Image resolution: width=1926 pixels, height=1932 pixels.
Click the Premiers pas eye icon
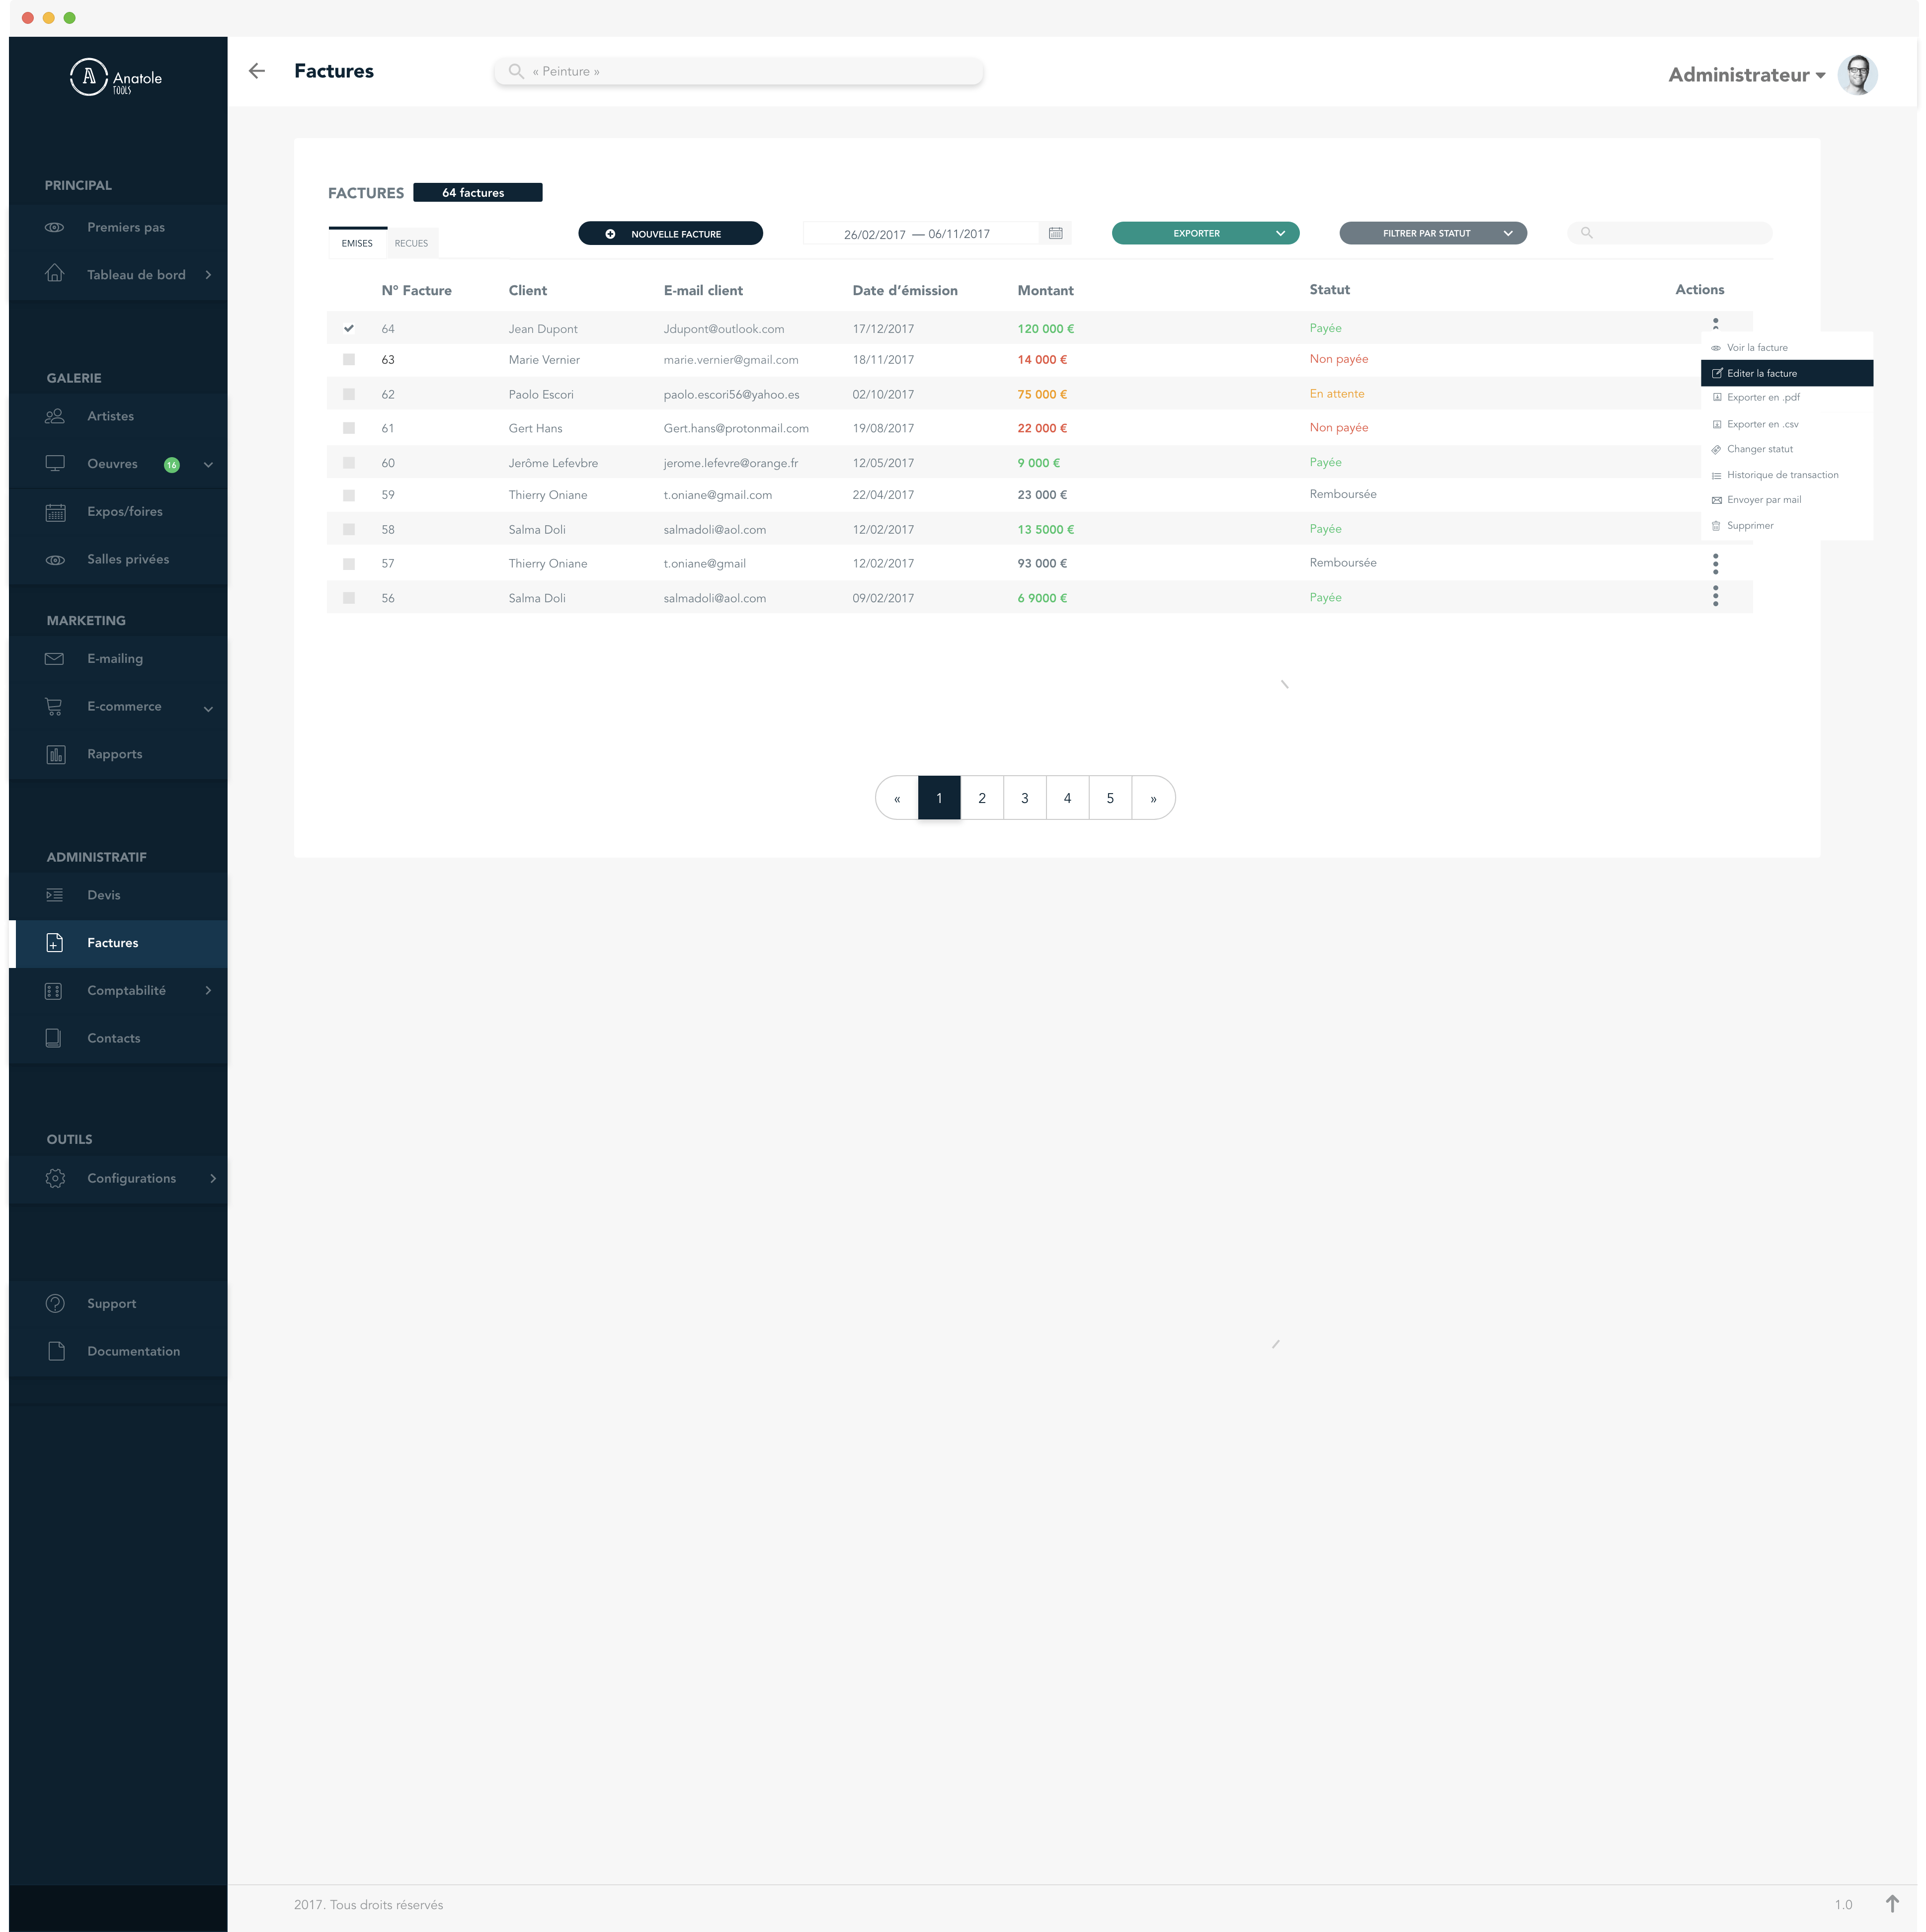coord(55,227)
